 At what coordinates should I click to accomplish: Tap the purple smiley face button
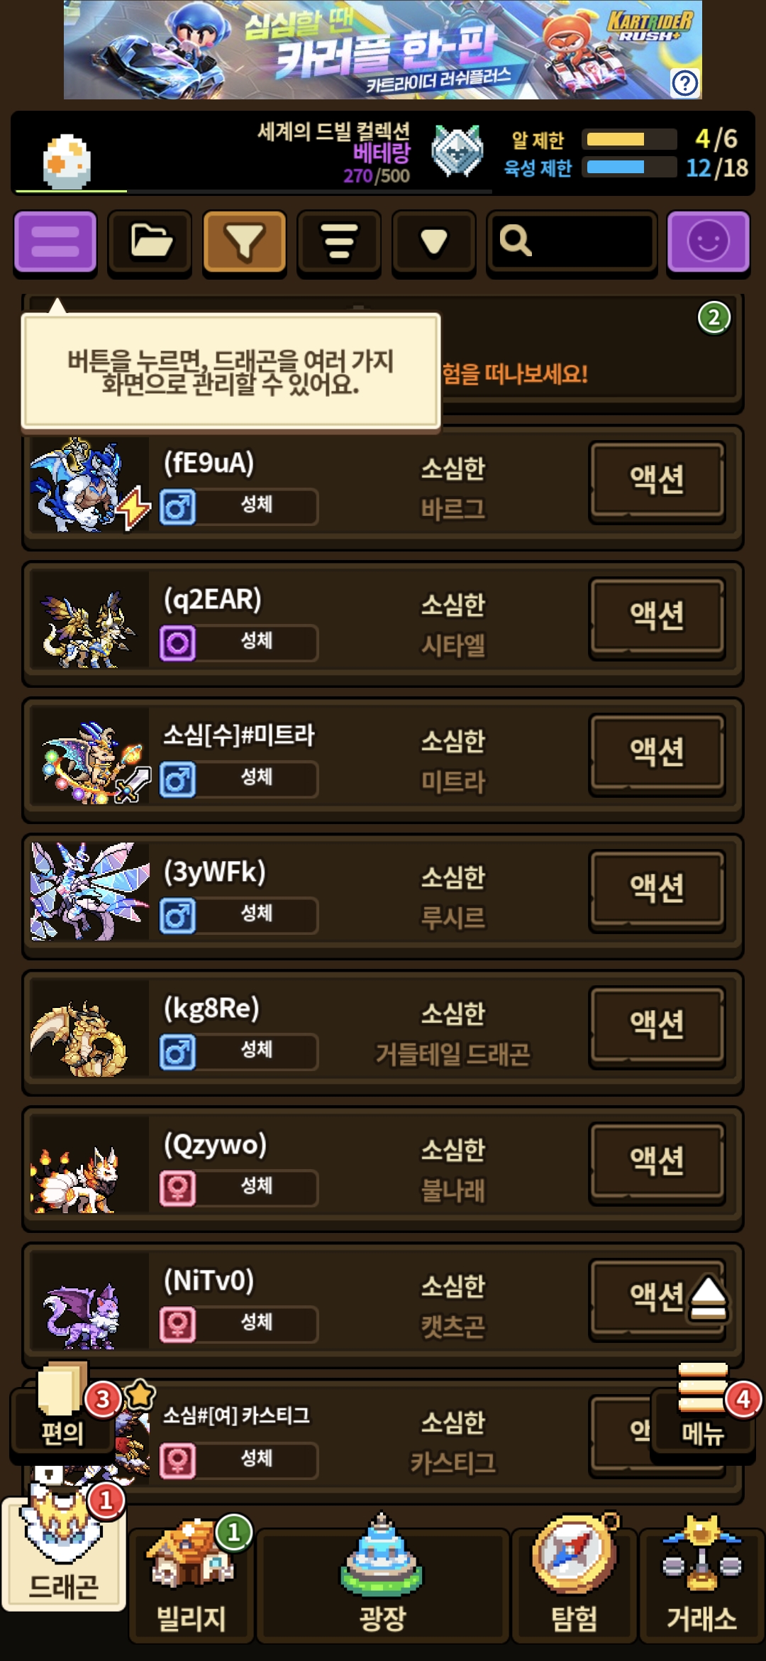708,242
